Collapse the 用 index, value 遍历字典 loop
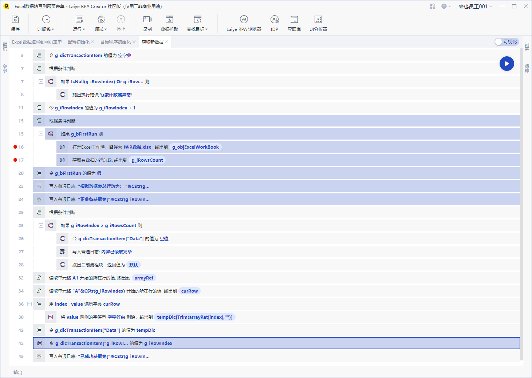Screen dimensions: 532x378 pyautogui.click(x=29, y=304)
